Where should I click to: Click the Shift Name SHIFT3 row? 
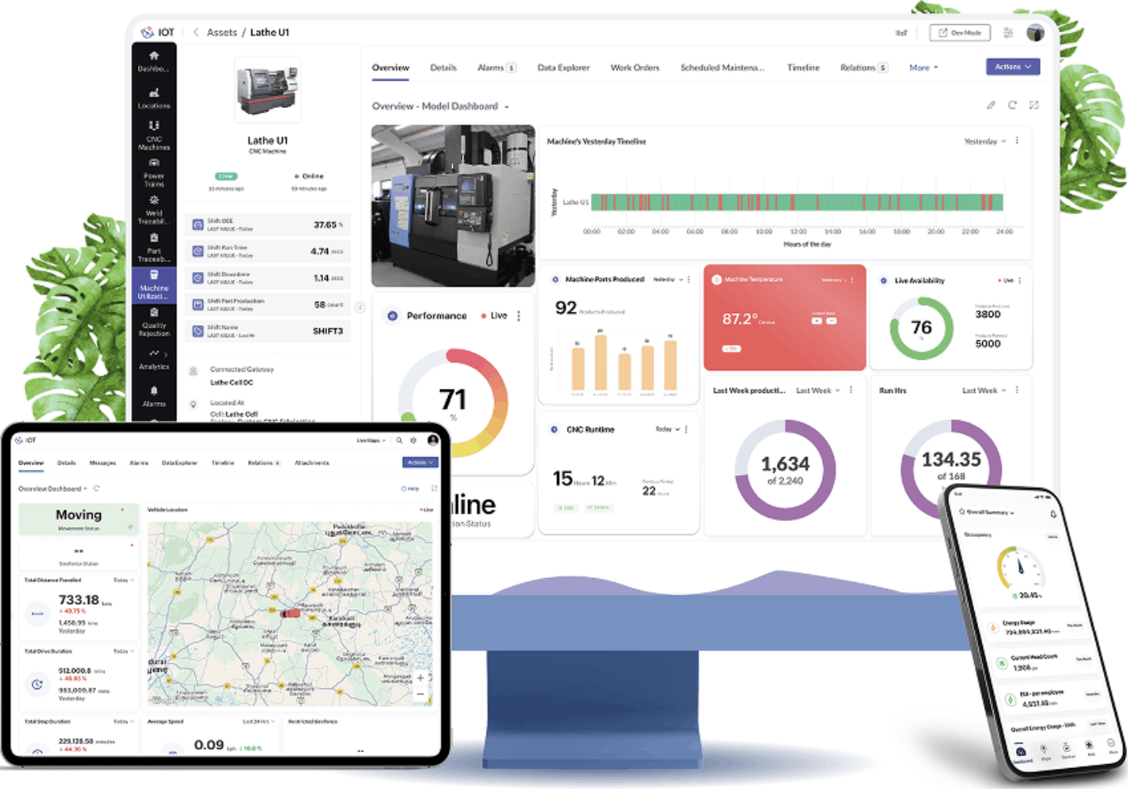pos(267,331)
